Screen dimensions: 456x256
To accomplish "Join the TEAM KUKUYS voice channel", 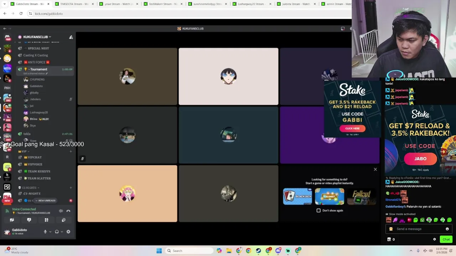I will tap(46, 171).
